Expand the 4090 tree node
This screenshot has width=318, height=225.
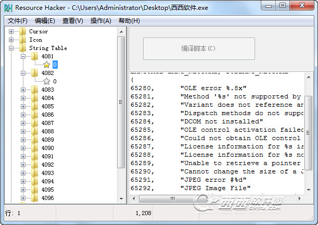point(23,148)
